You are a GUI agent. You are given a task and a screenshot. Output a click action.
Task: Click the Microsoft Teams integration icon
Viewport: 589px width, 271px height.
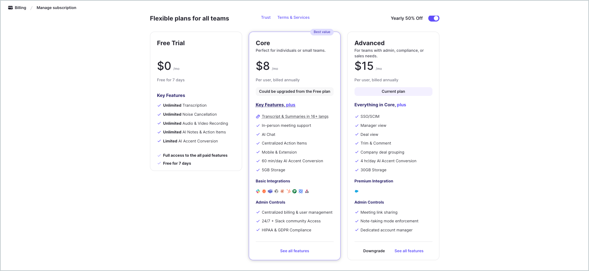[x=270, y=191]
